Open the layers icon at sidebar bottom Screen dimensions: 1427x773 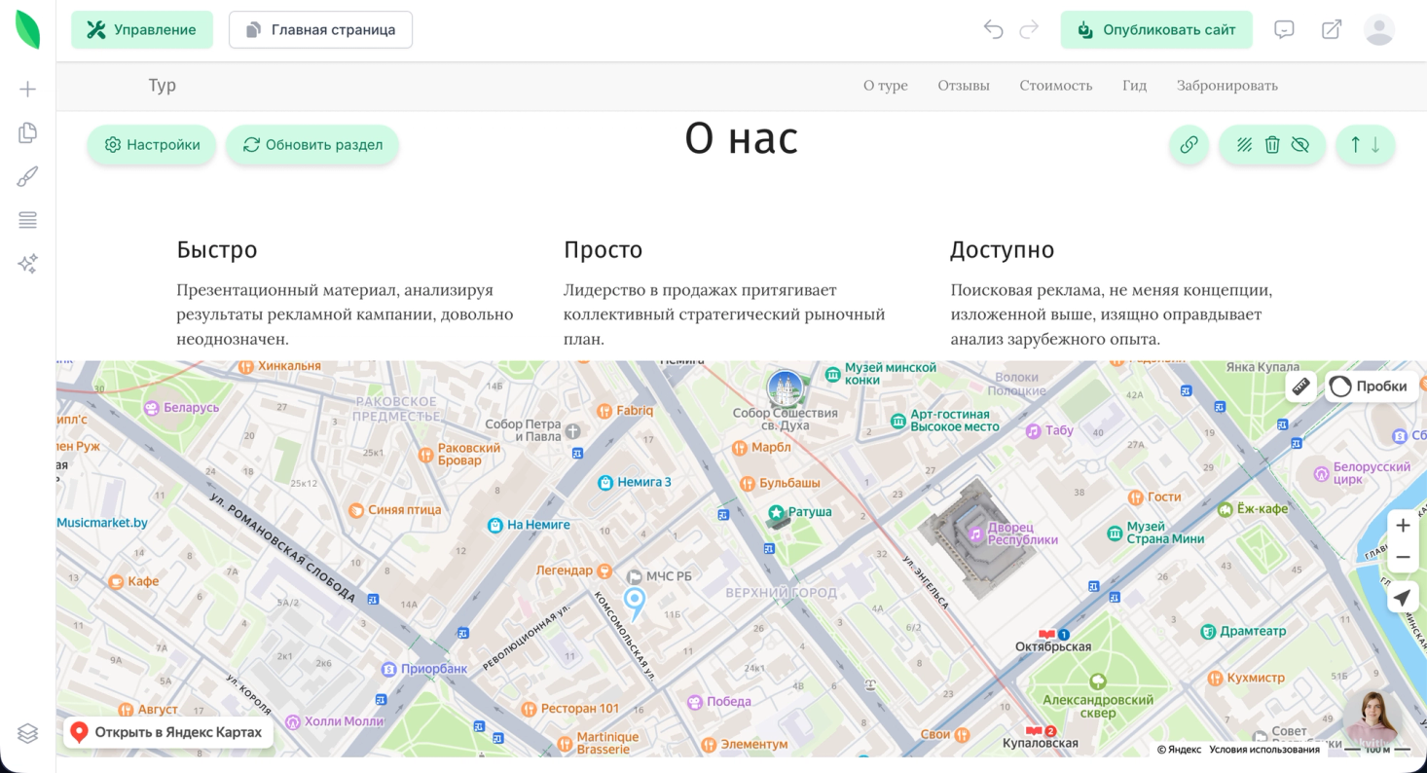[x=28, y=733]
